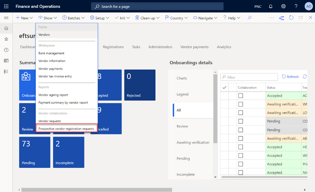Click the personalize lines icon in toolbar
Viewport: 315px width, 192px height.
(x=281, y=18)
